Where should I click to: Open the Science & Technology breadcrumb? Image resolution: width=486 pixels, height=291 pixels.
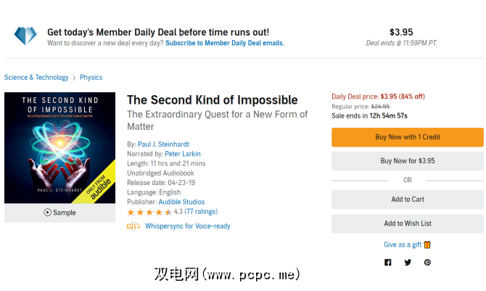click(36, 78)
